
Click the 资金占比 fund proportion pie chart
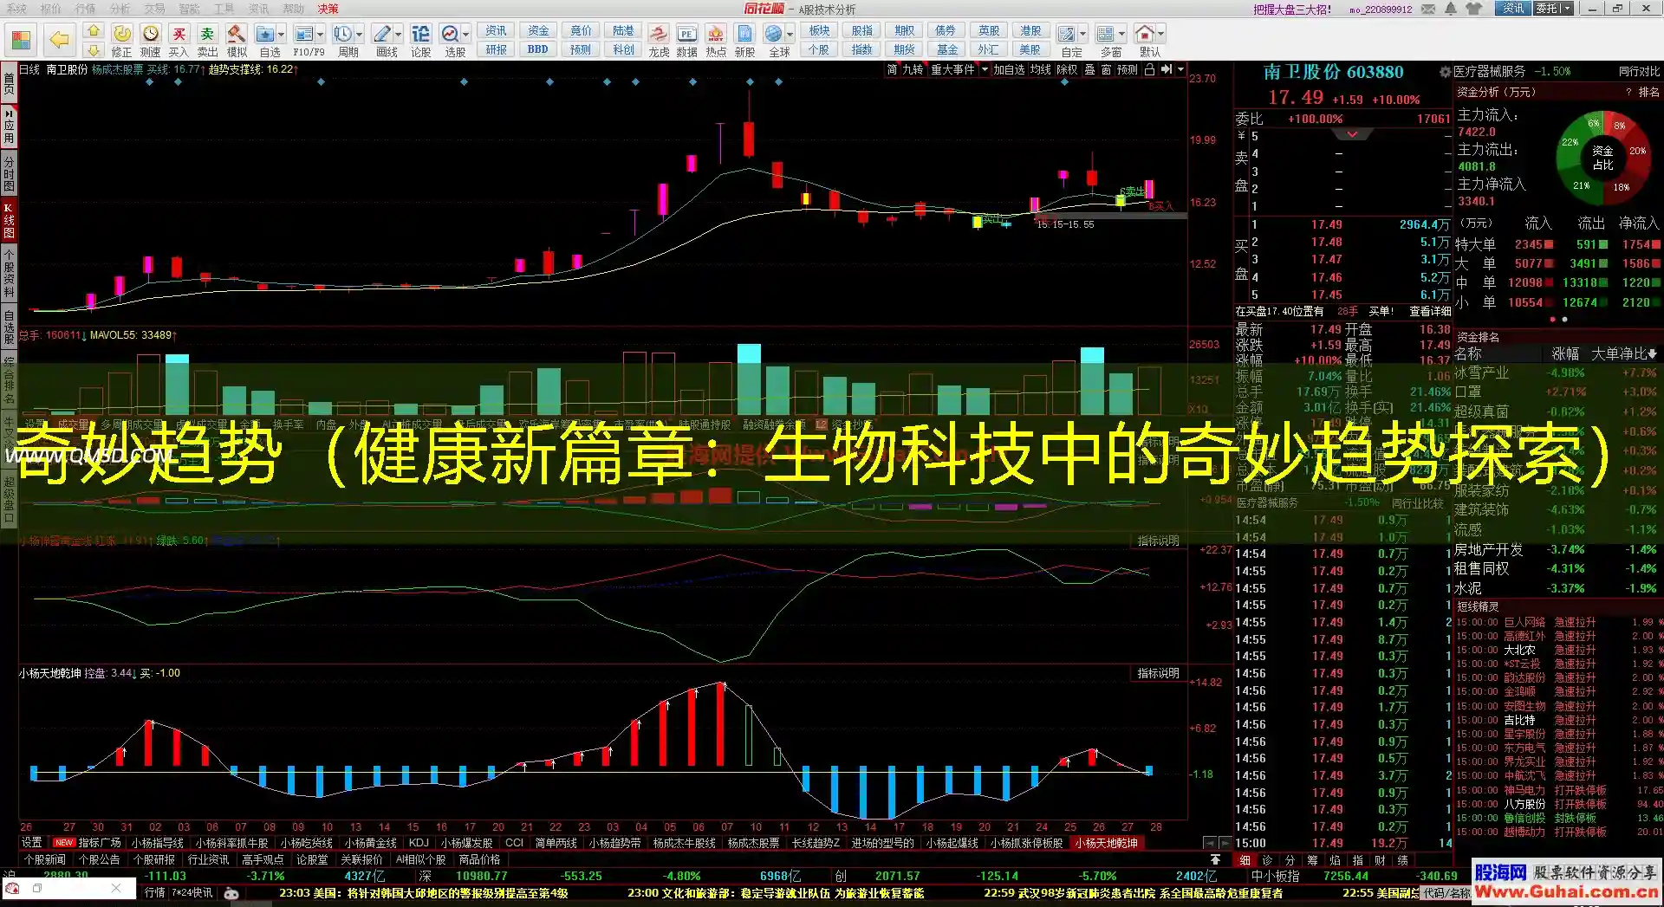1602,157
